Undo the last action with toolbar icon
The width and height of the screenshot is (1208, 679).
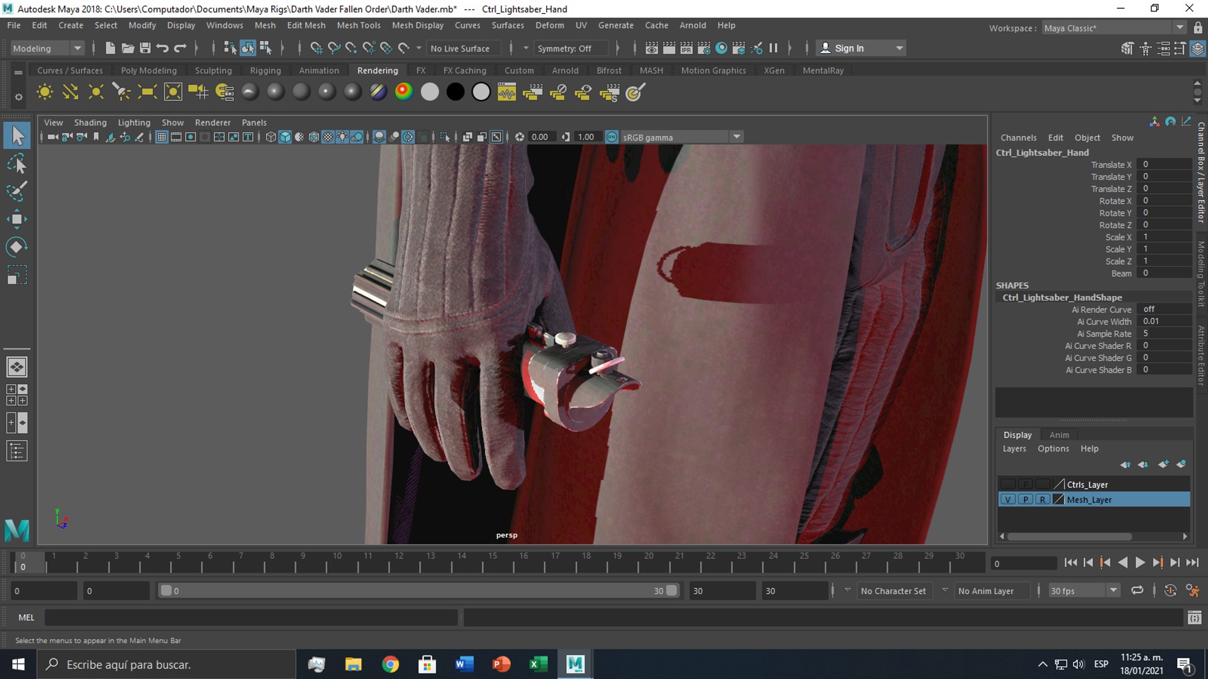click(163, 48)
